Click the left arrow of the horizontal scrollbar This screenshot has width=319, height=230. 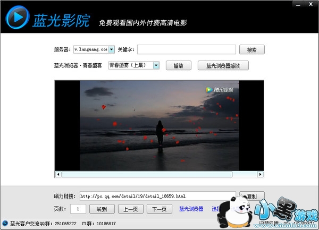tap(58, 174)
